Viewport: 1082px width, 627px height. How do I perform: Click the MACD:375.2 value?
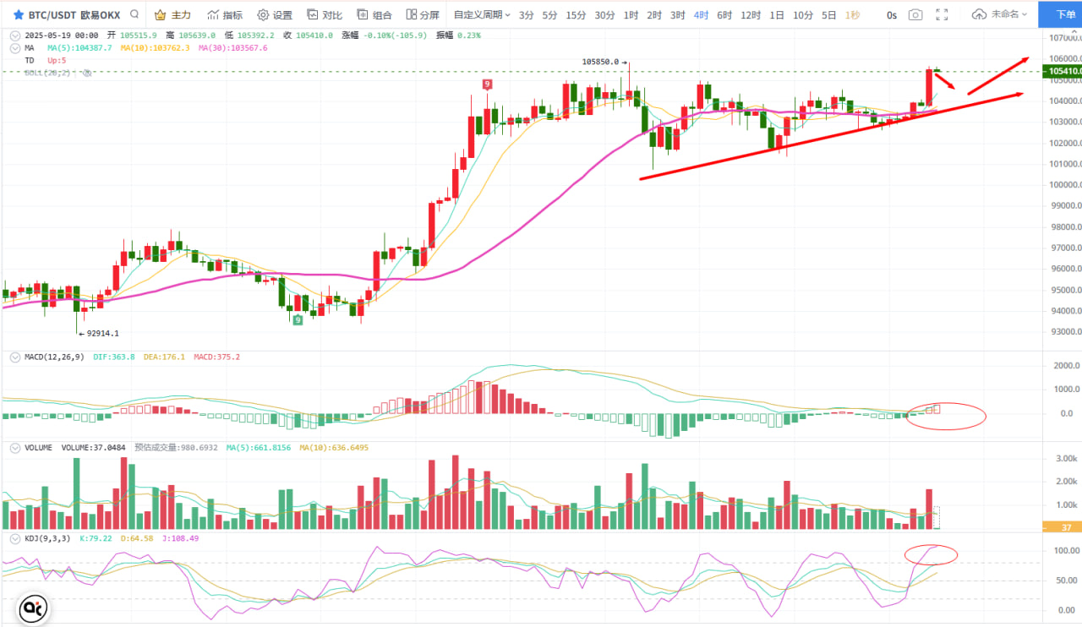tap(217, 357)
